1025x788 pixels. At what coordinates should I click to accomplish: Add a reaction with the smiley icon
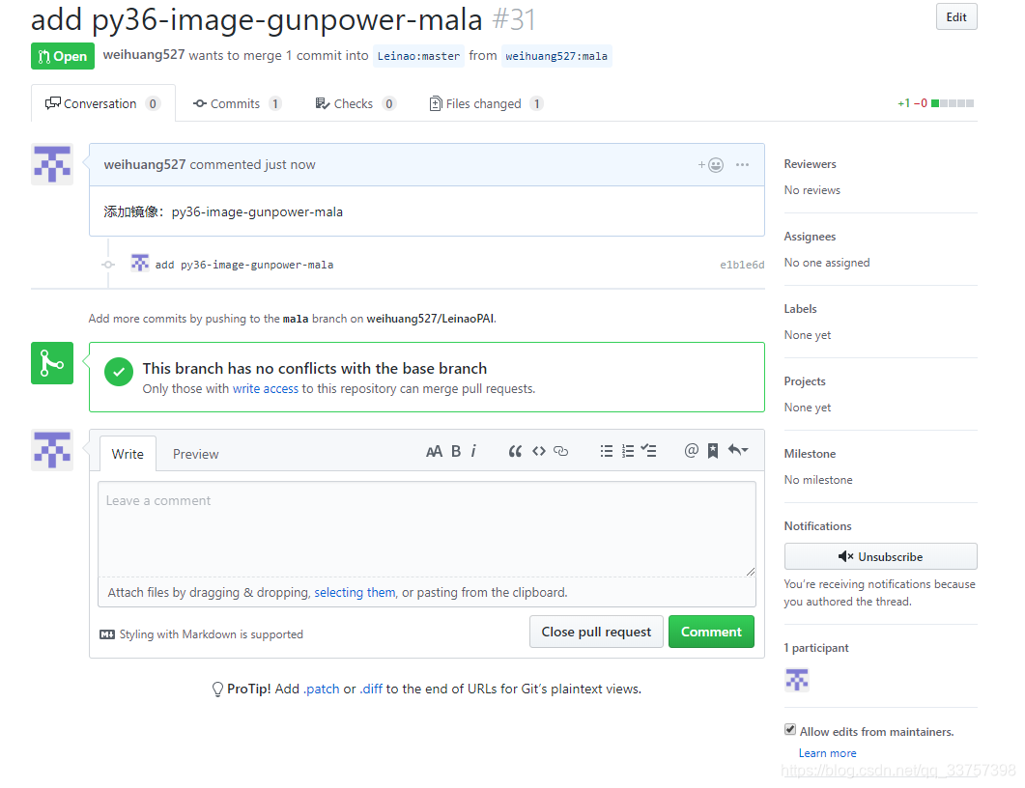pos(711,165)
